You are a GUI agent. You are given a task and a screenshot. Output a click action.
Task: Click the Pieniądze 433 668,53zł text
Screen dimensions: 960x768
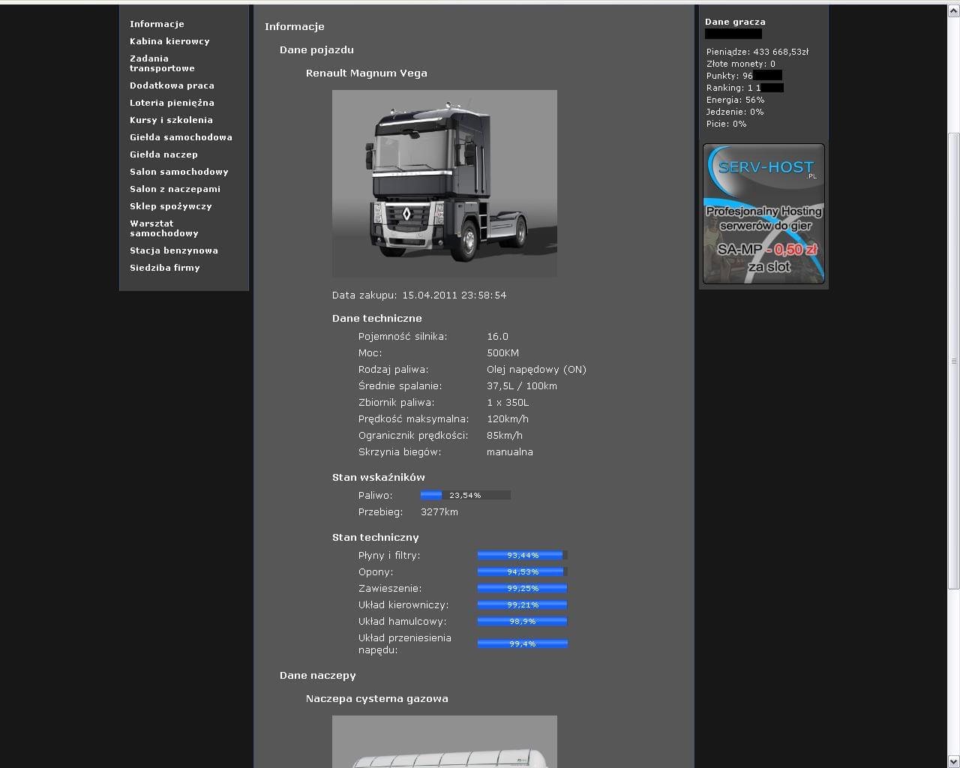(x=757, y=52)
